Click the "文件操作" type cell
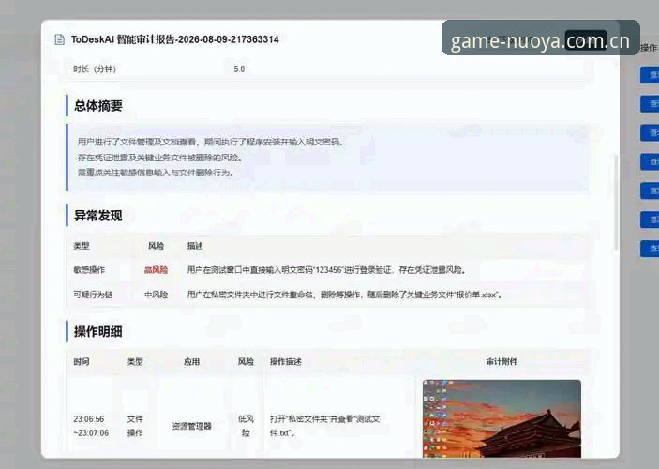Viewport: 659px width, 469px height. tap(135, 426)
